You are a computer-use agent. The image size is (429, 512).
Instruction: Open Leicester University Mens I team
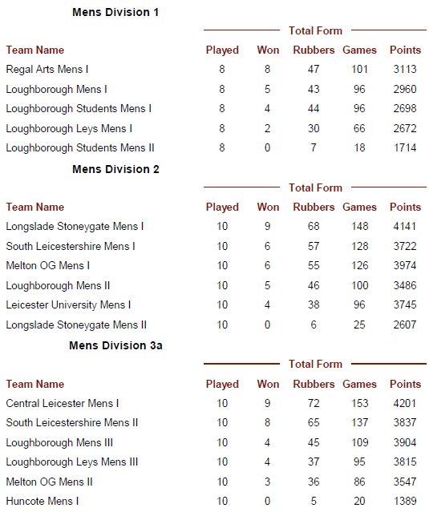[x=68, y=304]
